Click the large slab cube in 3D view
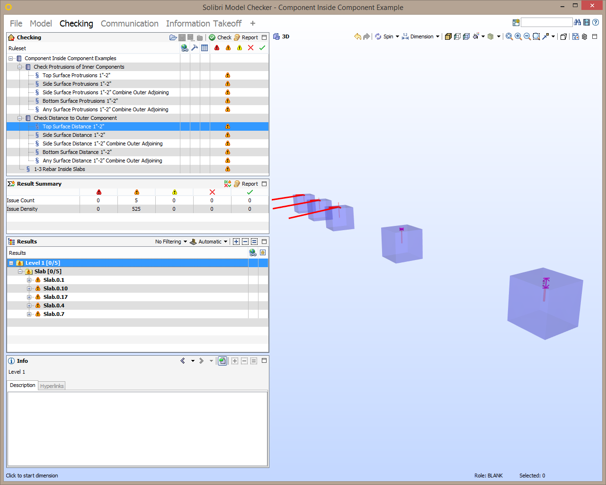Image resolution: width=606 pixels, height=485 pixels. pyautogui.click(x=544, y=304)
